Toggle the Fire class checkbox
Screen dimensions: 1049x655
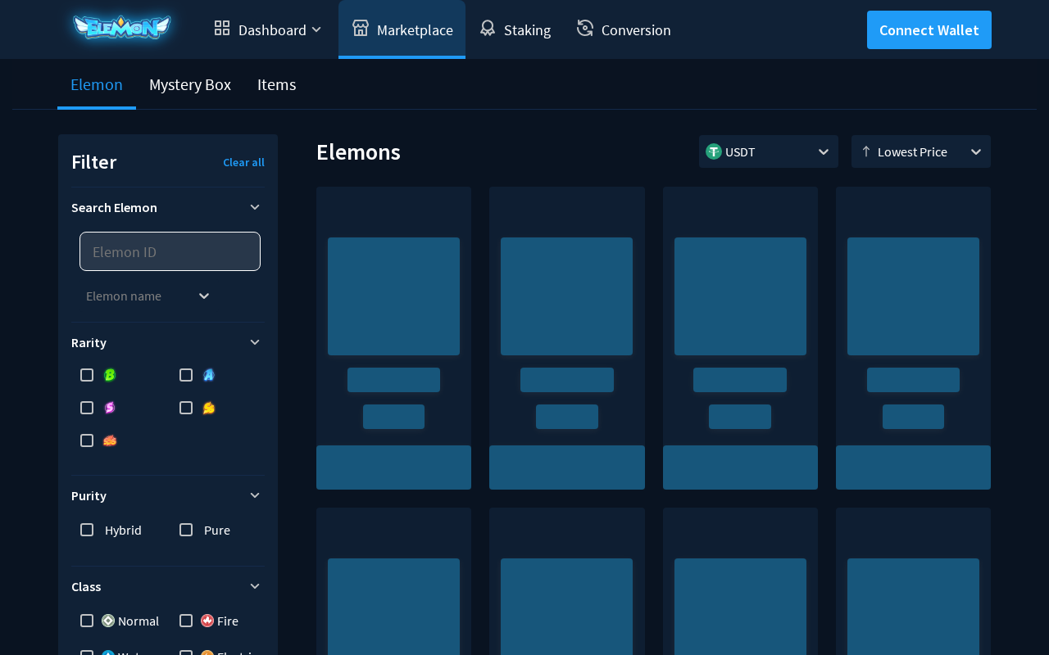pos(186,621)
